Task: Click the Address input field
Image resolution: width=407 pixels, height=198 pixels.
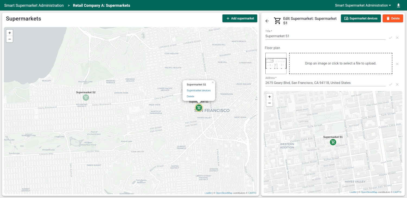Action: pos(325,83)
